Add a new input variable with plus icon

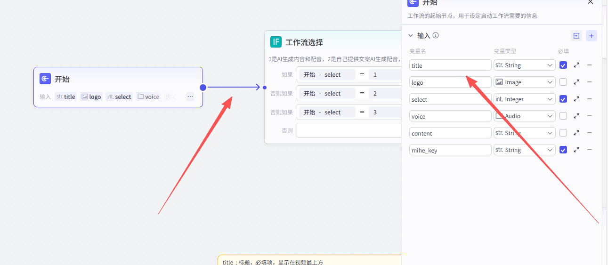(x=592, y=36)
